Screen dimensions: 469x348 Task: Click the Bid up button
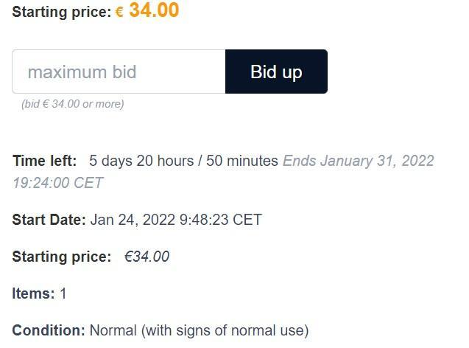click(276, 72)
